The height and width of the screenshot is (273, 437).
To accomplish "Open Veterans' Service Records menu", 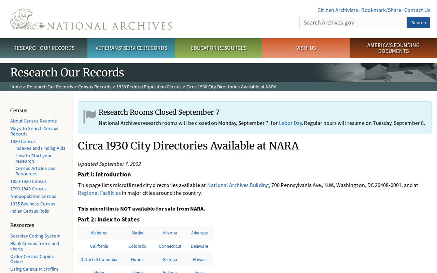I will tap(131, 48).
